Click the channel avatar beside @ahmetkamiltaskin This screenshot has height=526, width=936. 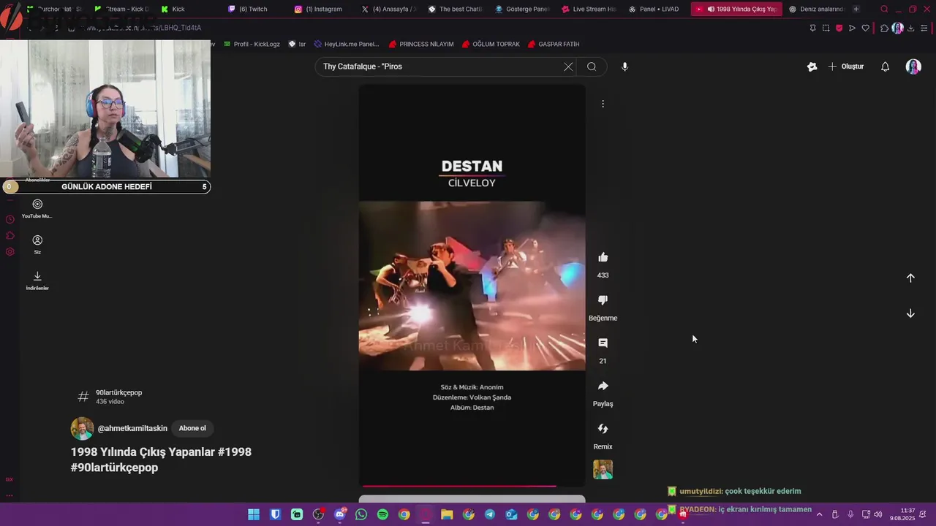pos(82,428)
